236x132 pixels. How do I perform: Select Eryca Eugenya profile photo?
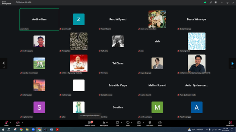(x=157, y=63)
